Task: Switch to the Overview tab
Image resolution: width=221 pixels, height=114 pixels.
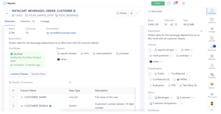Action: pos(10,21)
